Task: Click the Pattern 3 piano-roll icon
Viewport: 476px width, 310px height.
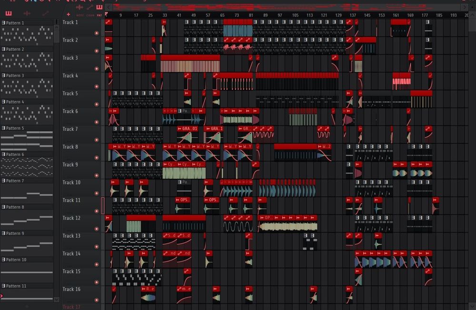Action: 3,76
